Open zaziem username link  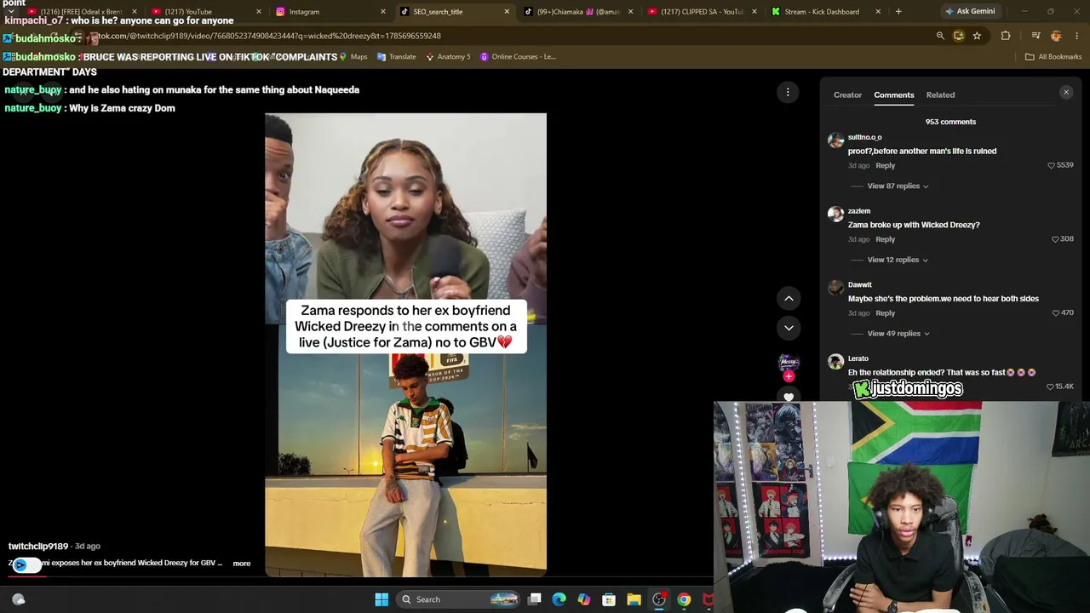tap(858, 211)
